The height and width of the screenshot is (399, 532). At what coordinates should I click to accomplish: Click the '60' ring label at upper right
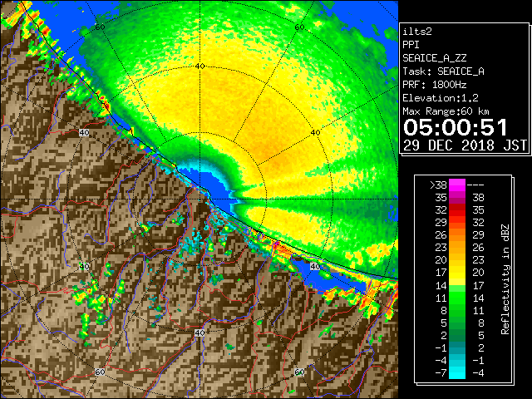[x=299, y=27]
